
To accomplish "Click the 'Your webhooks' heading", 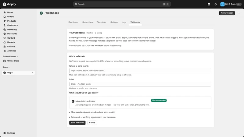I will coord(77,33).
